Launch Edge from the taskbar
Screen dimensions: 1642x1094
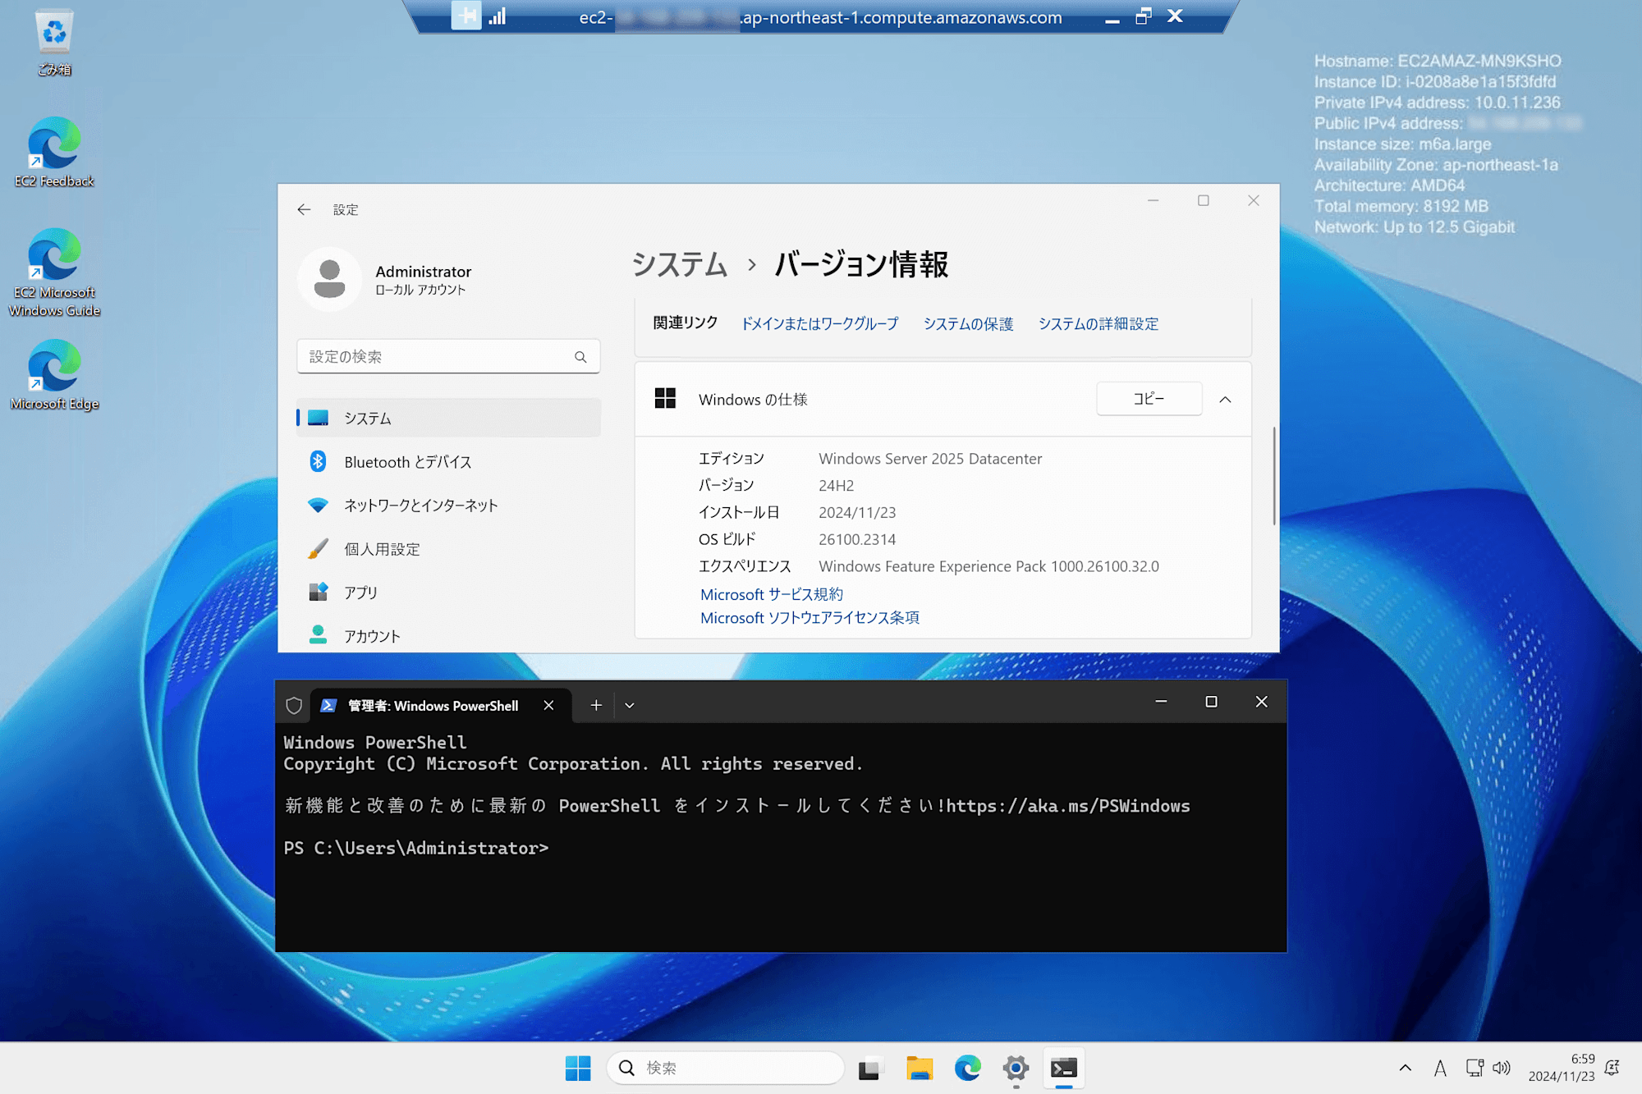point(968,1068)
